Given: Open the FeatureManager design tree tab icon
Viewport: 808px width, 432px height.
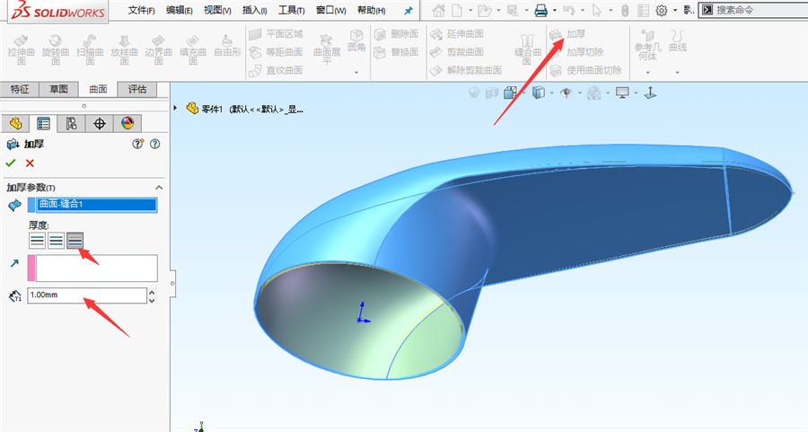Looking at the screenshot, I should (x=15, y=124).
